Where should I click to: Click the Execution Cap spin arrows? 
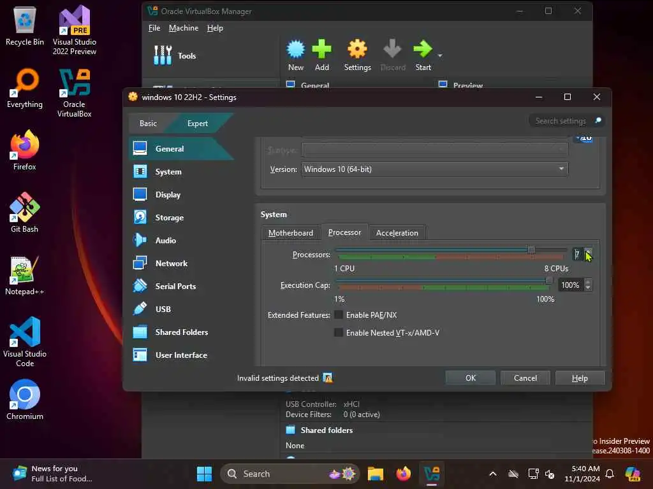click(x=587, y=285)
